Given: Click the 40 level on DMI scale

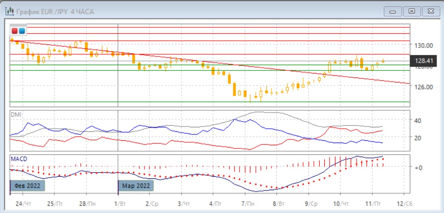Looking at the screenshot, I should coord(417,121).
